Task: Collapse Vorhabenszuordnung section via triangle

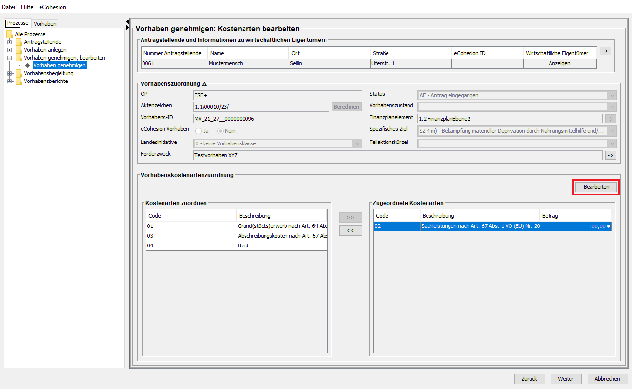Action: 204,84
